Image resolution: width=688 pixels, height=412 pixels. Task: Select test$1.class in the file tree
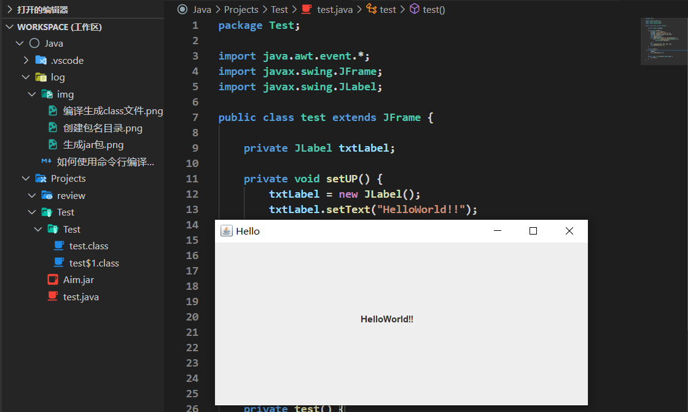(x=94, y=263)
